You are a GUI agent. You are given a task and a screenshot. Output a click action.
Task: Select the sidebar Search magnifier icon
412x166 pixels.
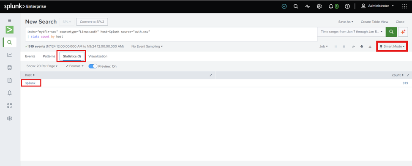(10, 42)
